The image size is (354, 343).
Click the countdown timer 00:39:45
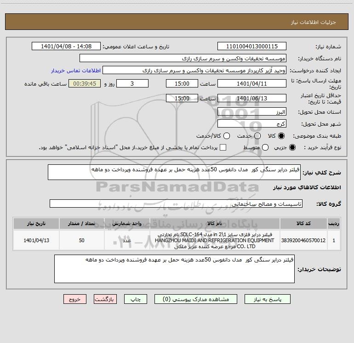pos(85,83)
